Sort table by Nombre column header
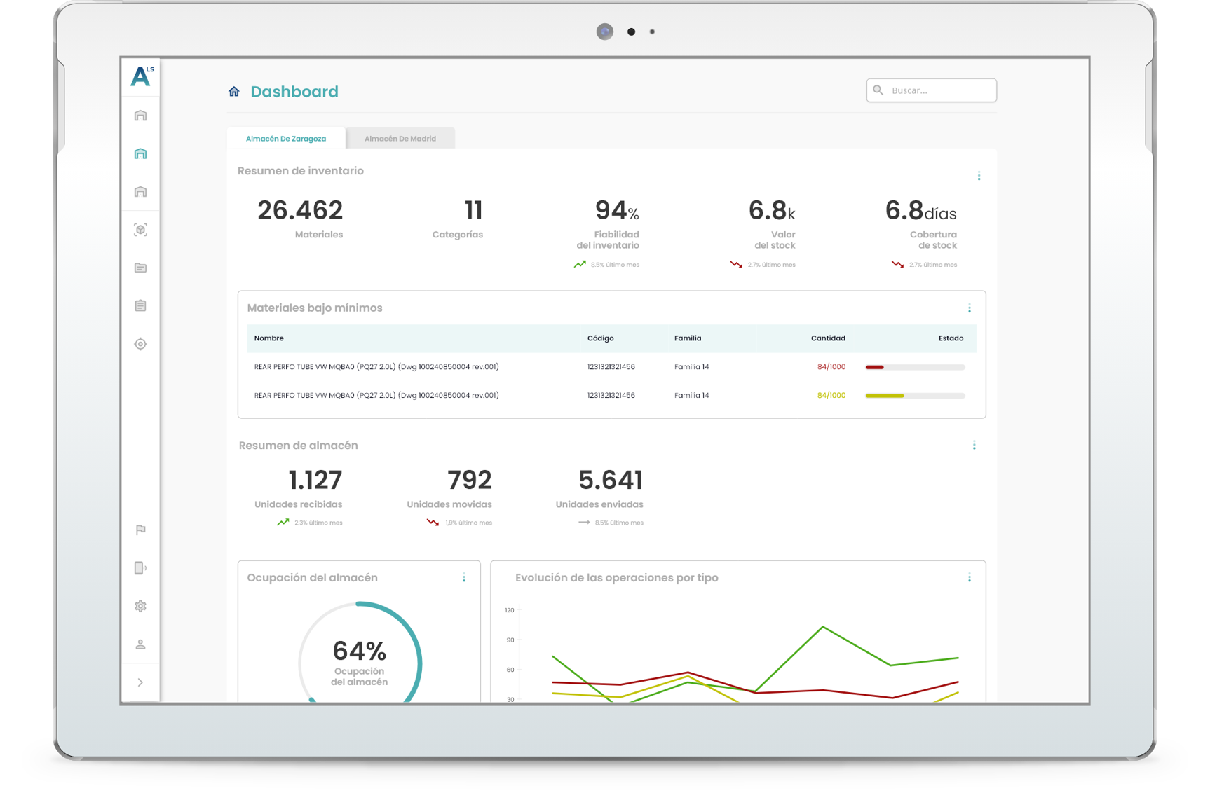Screen dimensions: 1210x800 click(x=269, y=338)
